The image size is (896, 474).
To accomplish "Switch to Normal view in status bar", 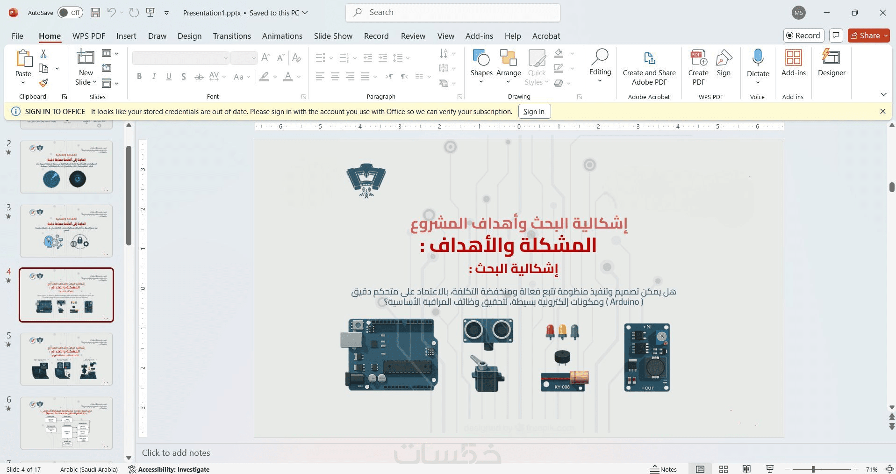I will point(700,469).
